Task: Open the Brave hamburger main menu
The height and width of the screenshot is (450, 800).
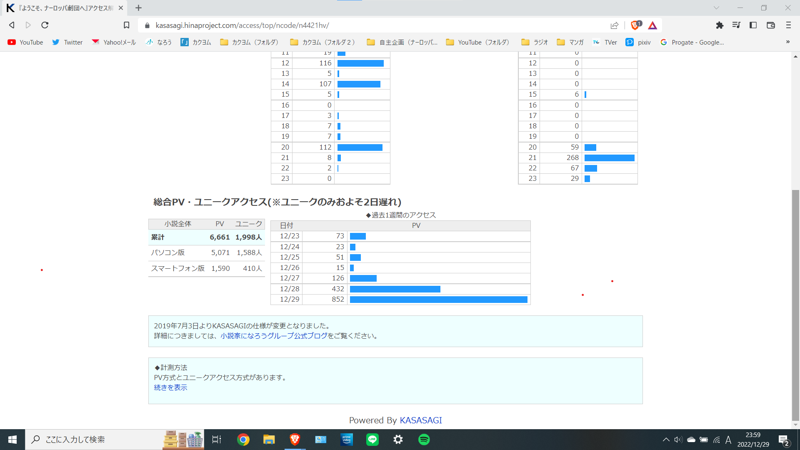Action: [788, 25]
